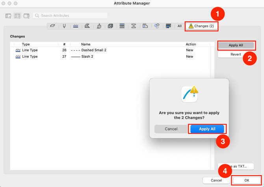Open the Fills attribute icon
The height and width of the screenshot is (187, 264).
pyautogui.click(x=87, y=26)
